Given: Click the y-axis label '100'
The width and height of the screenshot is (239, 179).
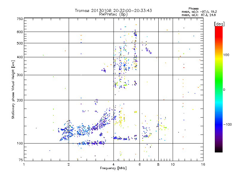Looking at the screenshot, I should coord(20,143).
